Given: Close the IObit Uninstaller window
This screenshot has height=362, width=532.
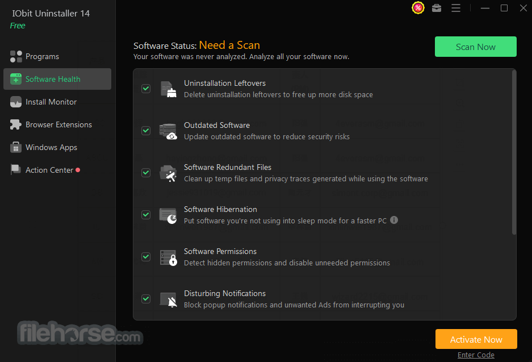Looking at the screenshot, I should [x=523, y=8].
